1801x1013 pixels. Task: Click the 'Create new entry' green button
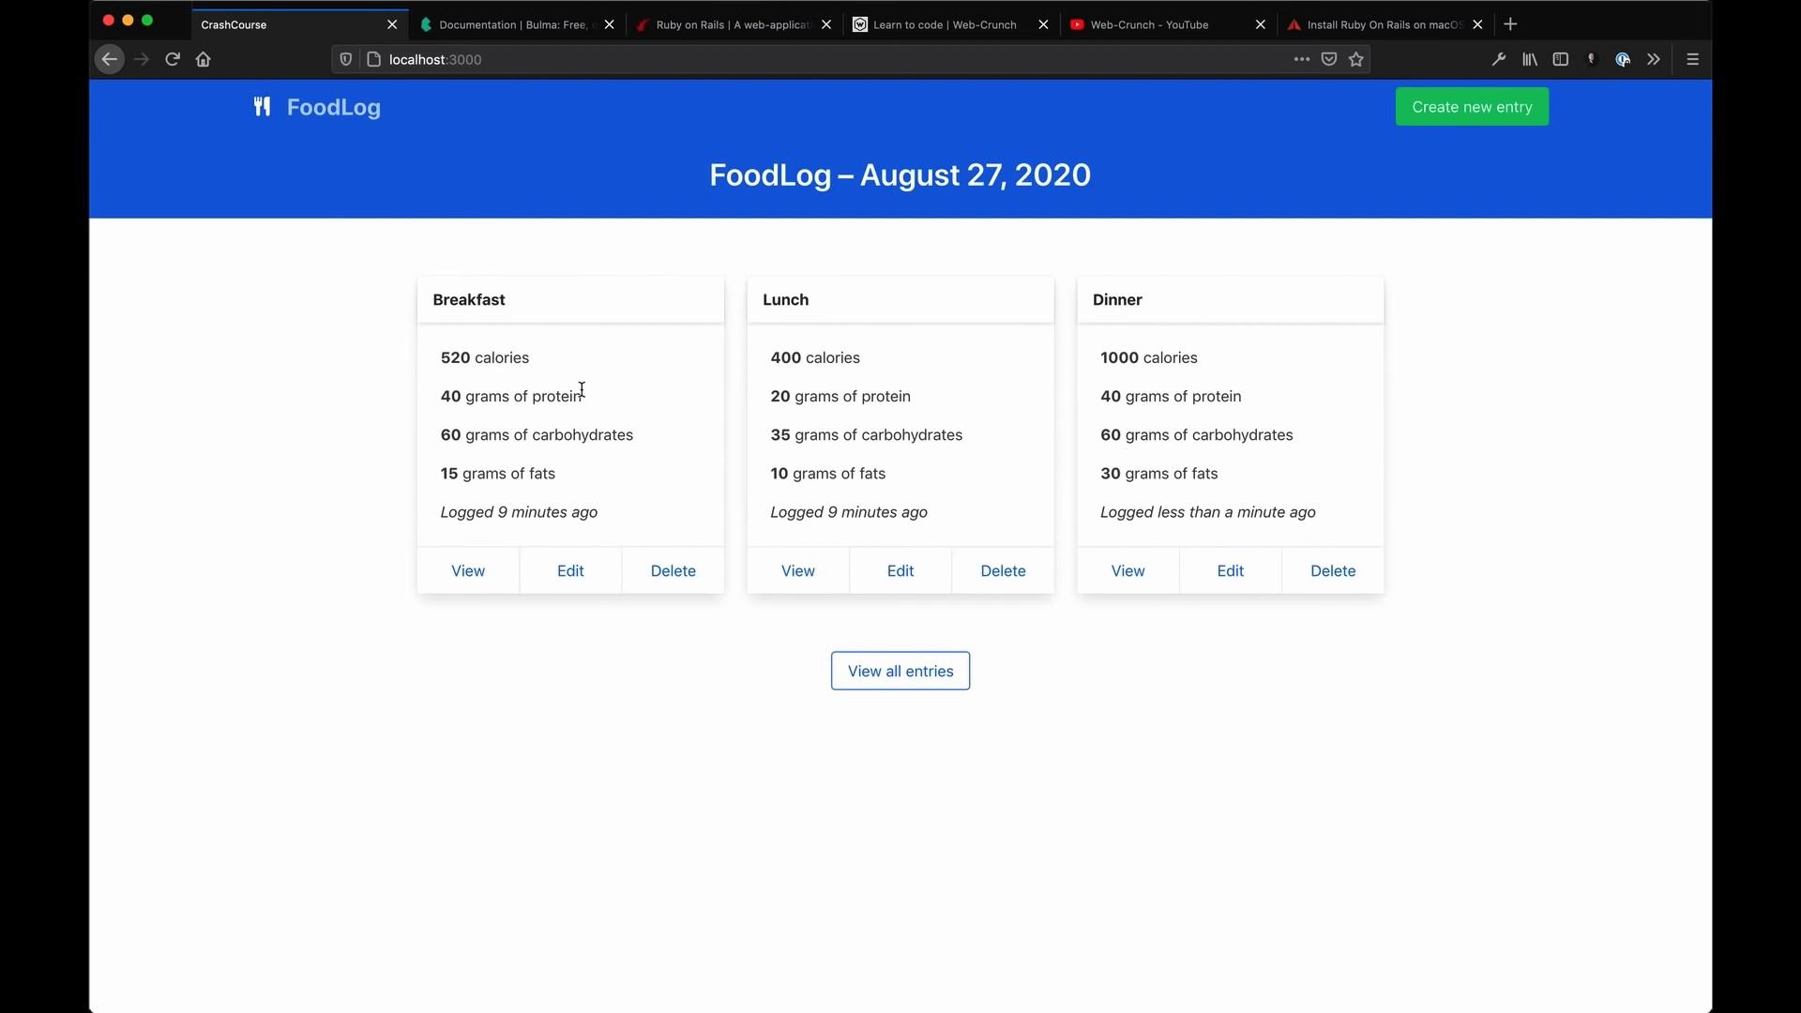[1472, 106]
